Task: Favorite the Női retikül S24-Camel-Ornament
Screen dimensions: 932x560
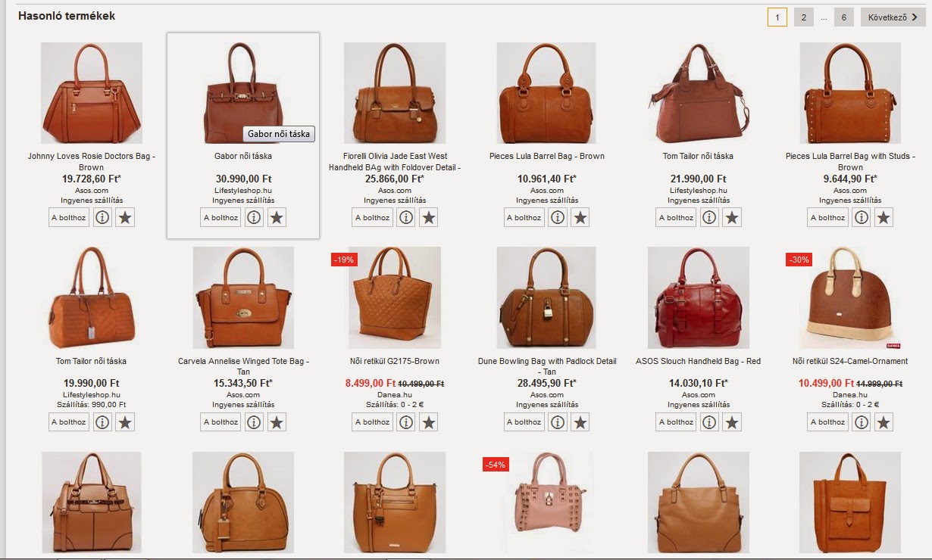Action: tap(884, 422)
